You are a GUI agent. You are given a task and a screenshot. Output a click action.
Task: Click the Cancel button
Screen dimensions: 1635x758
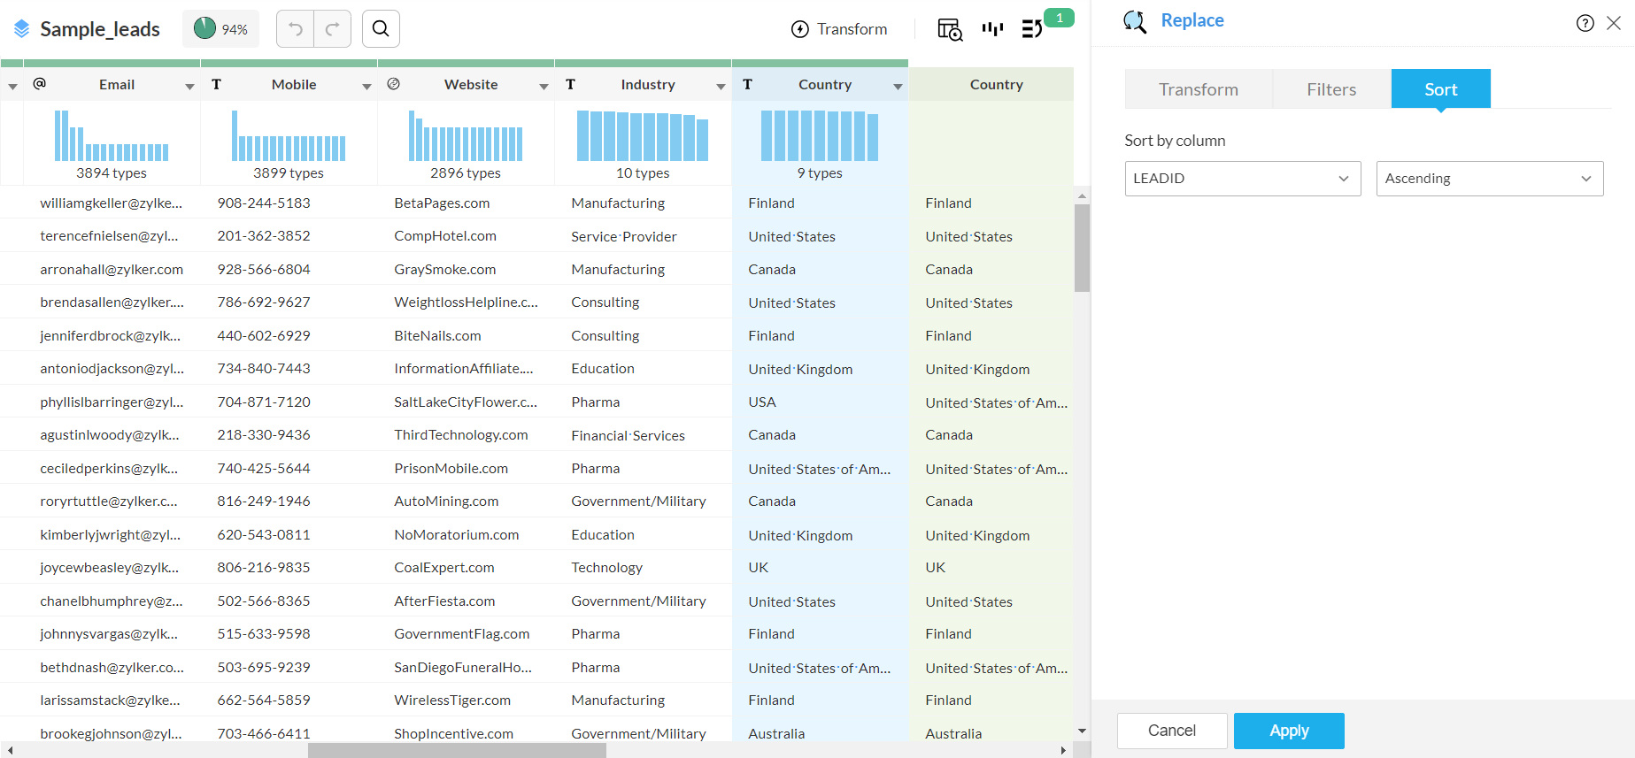coord(1171,731)
